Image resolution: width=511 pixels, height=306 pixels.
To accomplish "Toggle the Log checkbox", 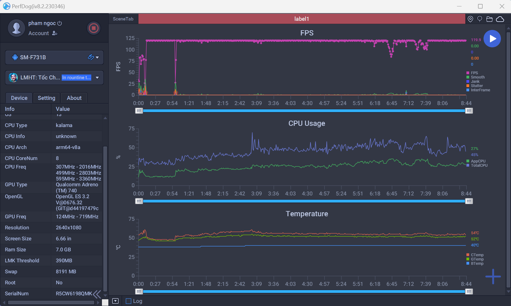I will 129,301.
